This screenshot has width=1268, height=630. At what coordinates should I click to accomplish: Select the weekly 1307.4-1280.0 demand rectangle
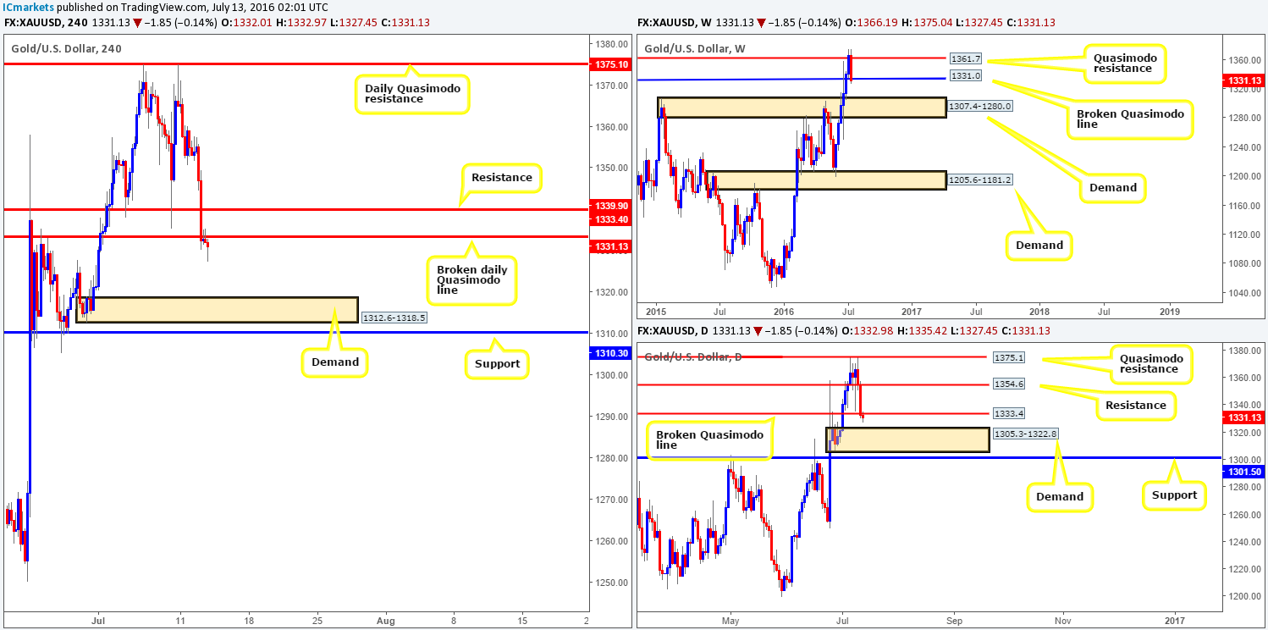pyautogui.click(x=802, y=108)
